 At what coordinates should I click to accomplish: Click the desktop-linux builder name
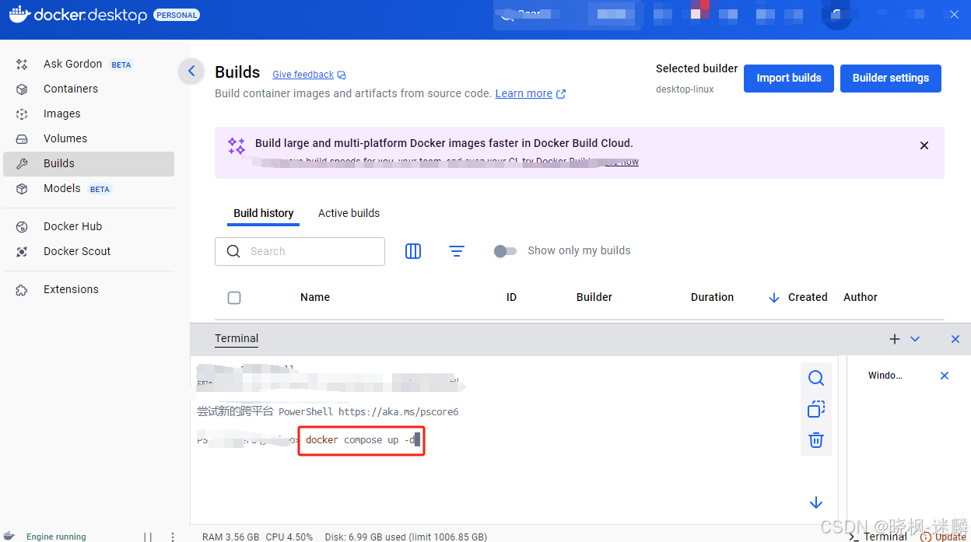coord(685,89)
